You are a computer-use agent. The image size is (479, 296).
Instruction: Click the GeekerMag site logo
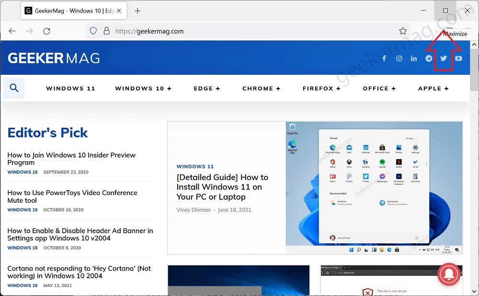54,58
